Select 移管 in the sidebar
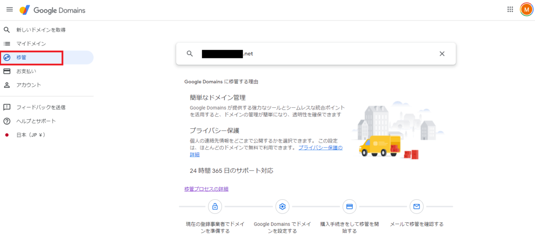Screen dimensions: 535x242 (x=47, y=57)
